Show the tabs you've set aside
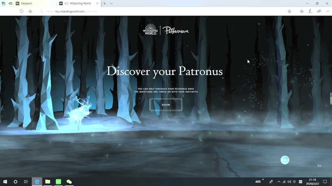332x186 pixels. tap(3, 3)
